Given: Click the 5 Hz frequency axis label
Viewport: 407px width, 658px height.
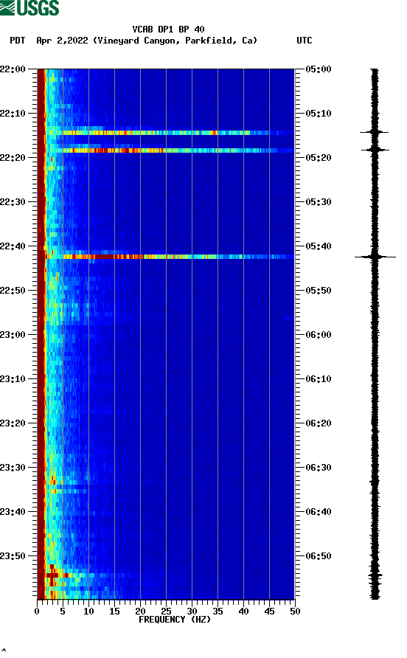Looking at the screenshot, I should (63, 612).
